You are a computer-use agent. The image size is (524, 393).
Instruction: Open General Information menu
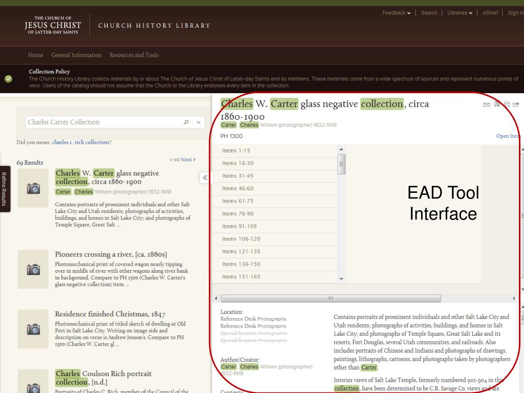click(76, 55)
